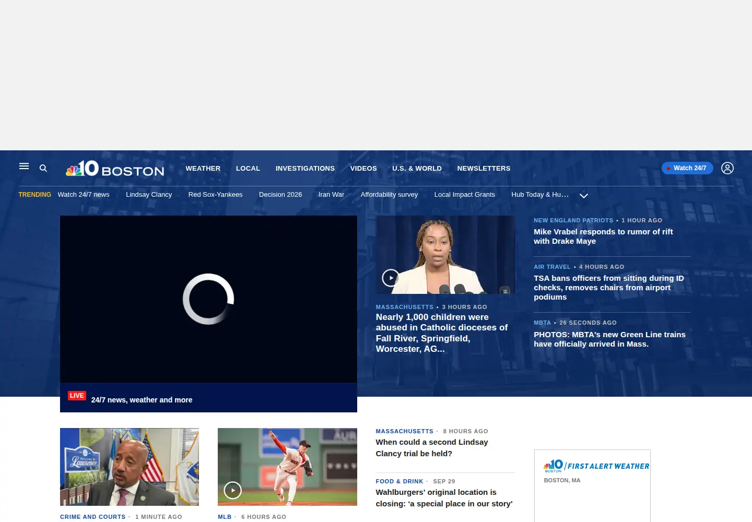The image size is (752, 522).
Task: Read Wahlburgers original location closing story
Action: click(x=444, y=498)
